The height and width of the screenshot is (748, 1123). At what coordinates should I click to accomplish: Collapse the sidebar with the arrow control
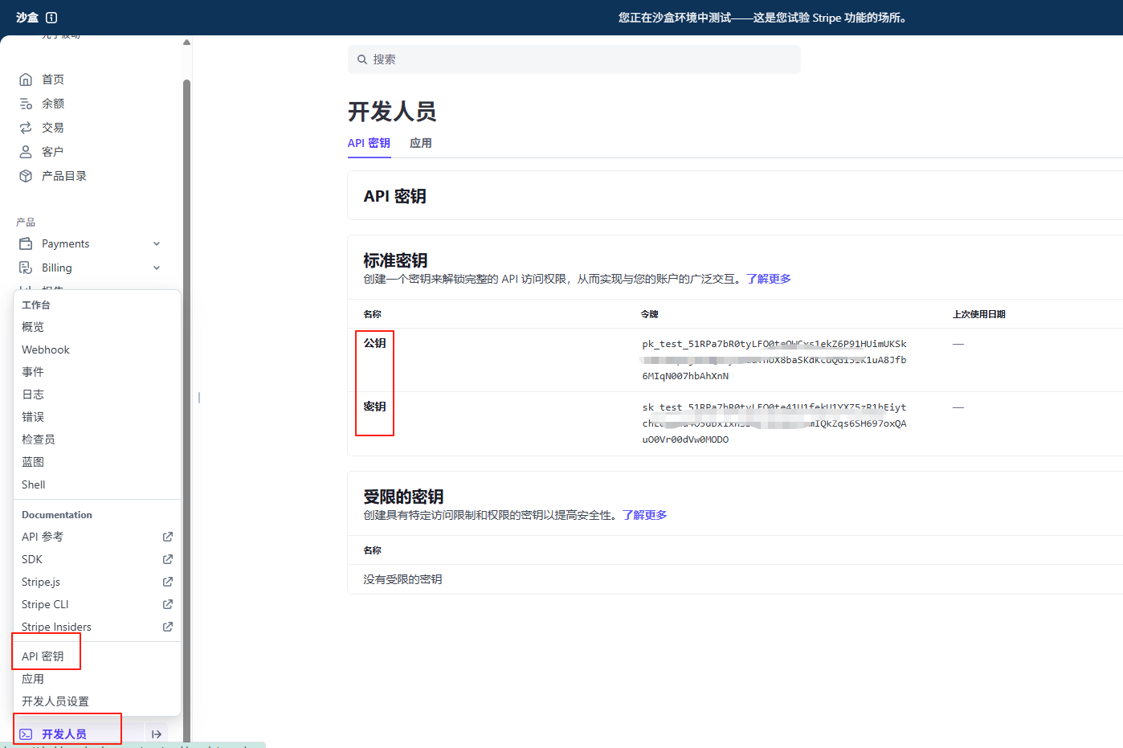coord(157,734)
